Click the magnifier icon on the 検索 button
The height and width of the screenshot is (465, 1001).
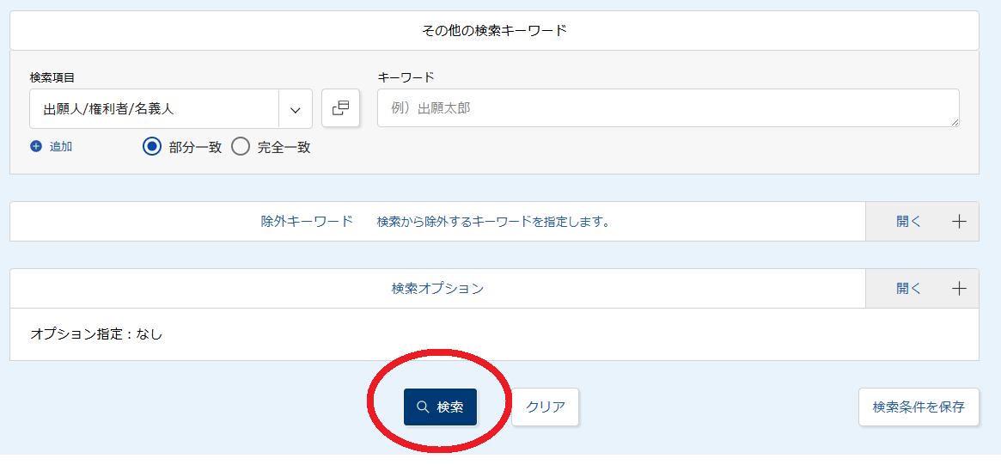tap(423, 407)
